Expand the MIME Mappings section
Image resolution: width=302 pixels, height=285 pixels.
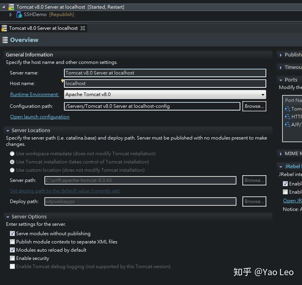click(x=280, y=154)
